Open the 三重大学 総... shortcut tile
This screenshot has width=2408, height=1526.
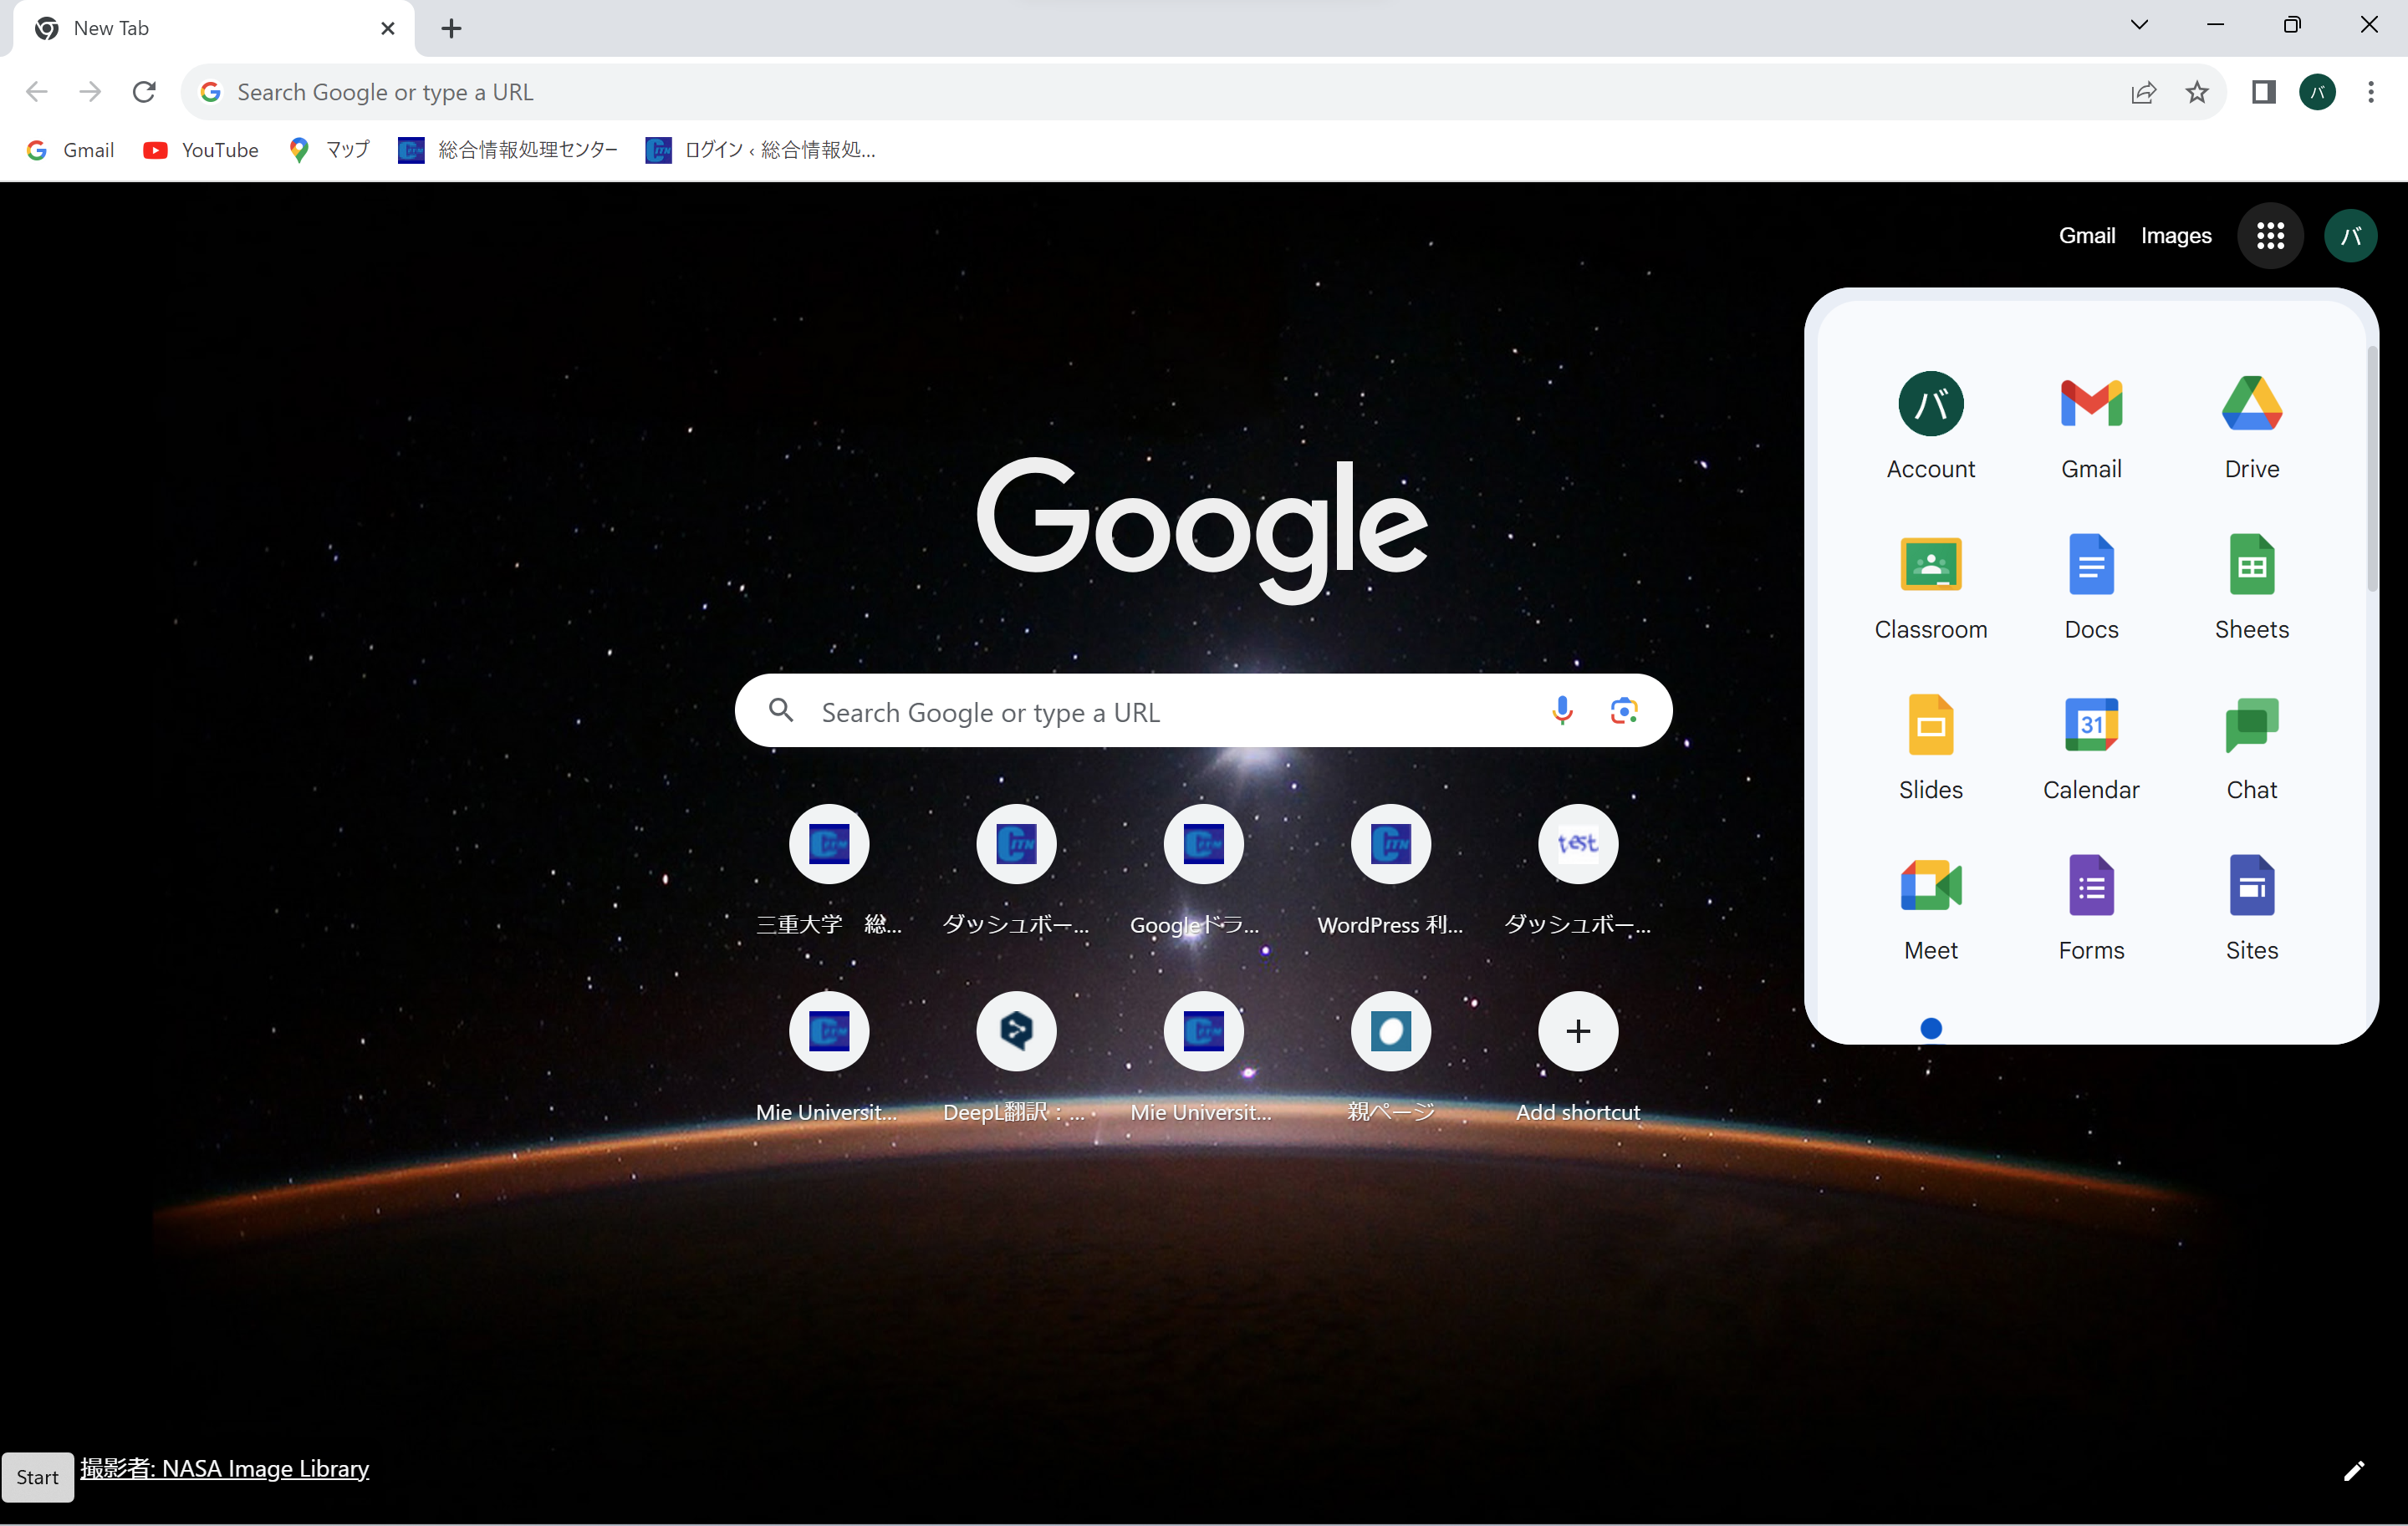[828, 869]
